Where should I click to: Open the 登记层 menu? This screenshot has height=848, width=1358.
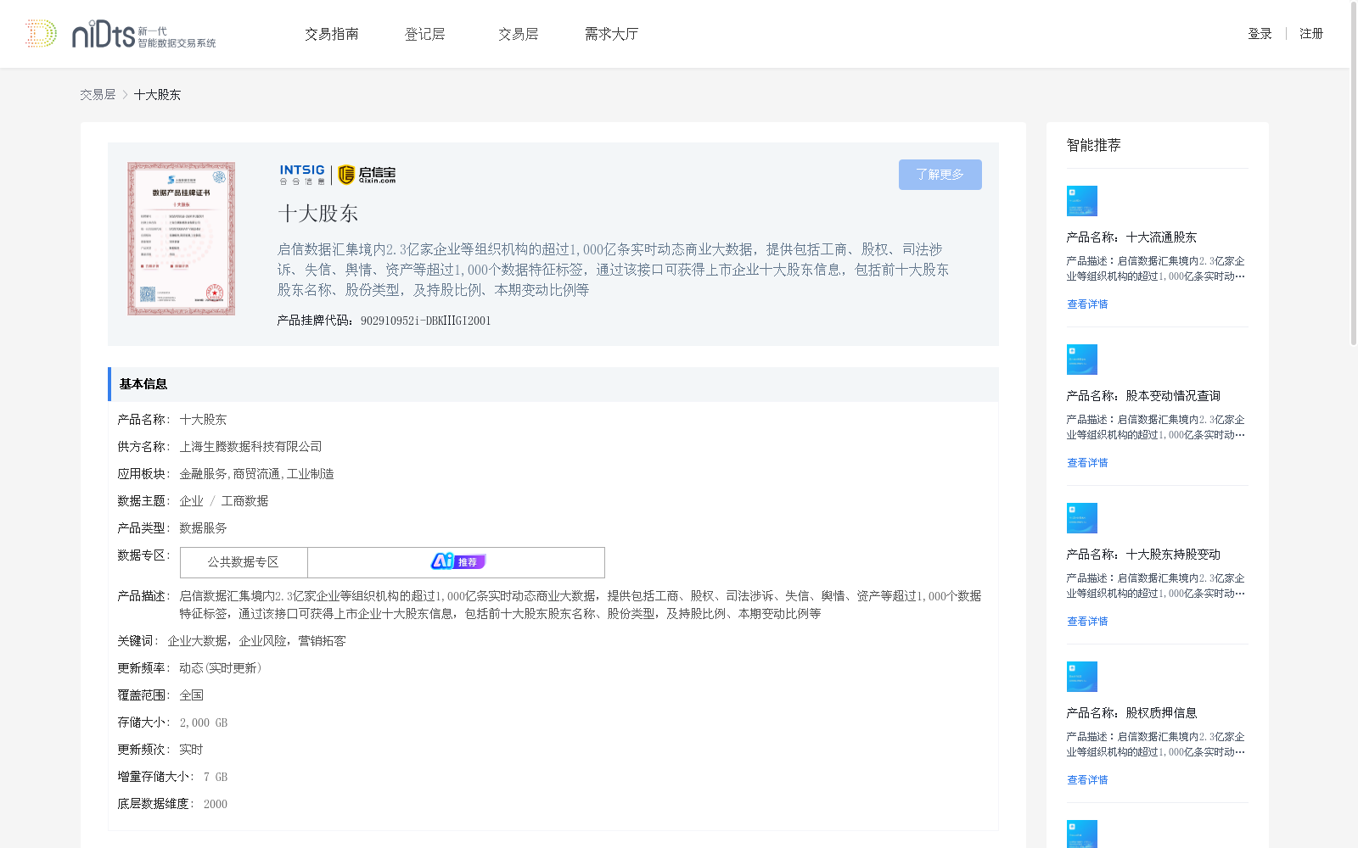(424, 34)
